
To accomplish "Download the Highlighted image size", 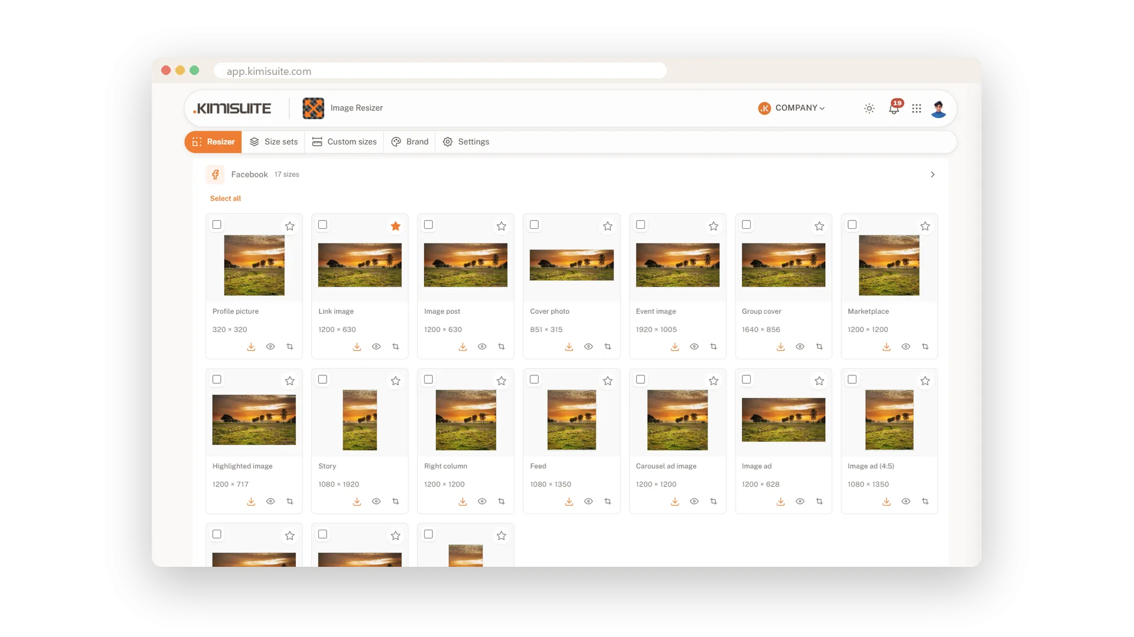I will [251, 501].
